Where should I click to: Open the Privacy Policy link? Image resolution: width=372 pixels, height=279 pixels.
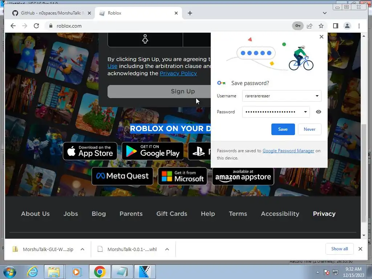[x=178, y=73]
